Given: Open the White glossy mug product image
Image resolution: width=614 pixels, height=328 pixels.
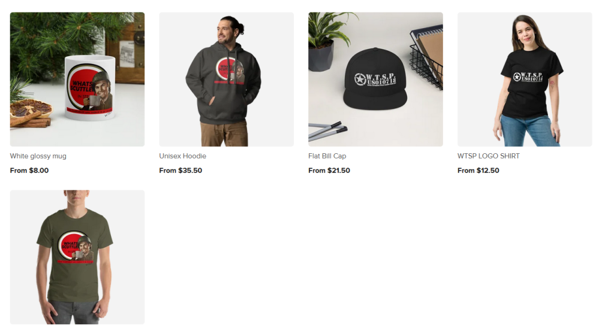Looking at the screenshot, I should (x=77, y=80).
